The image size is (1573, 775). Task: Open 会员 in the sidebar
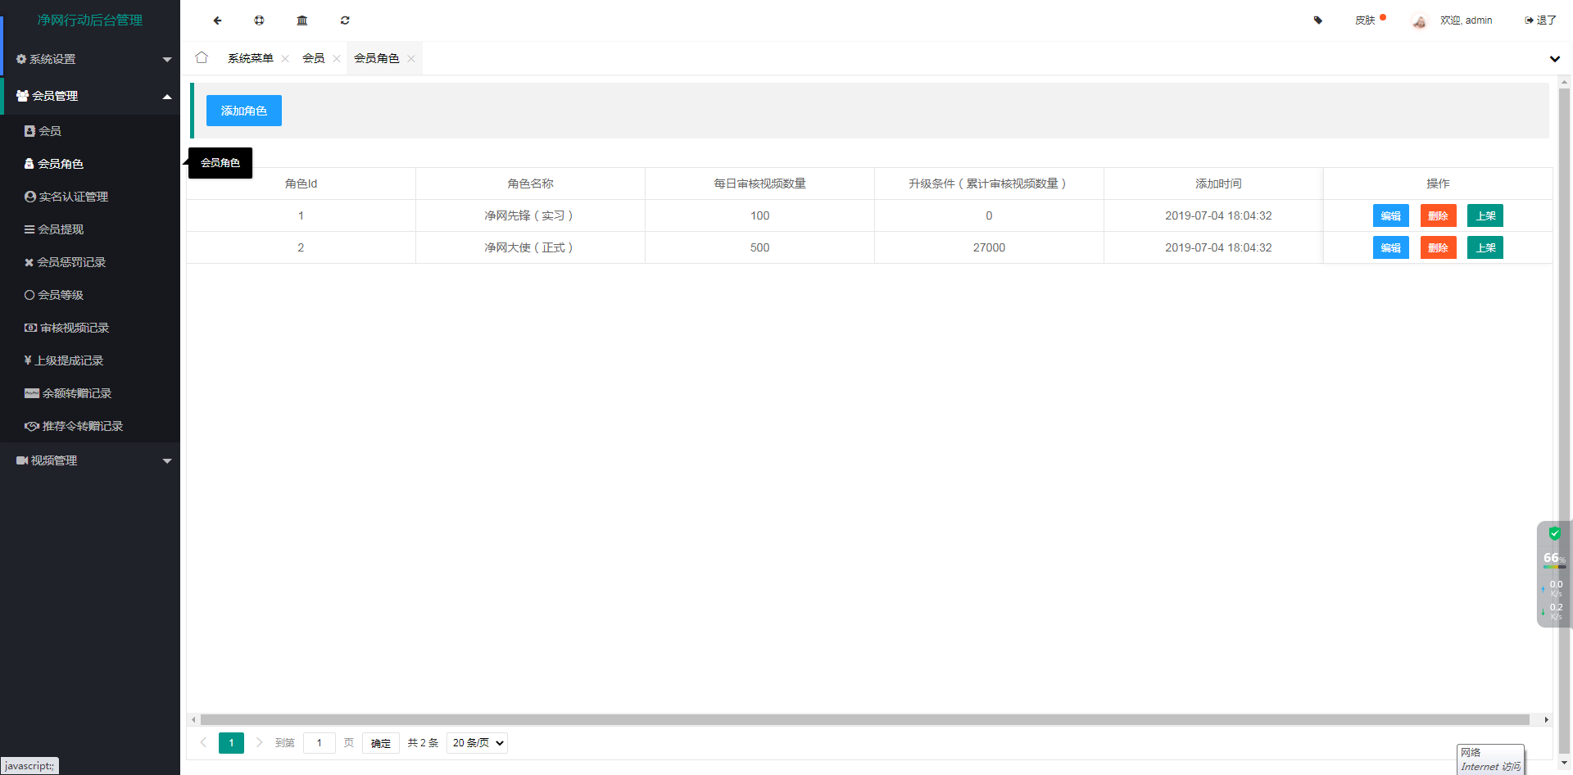pyautogui.click(x=90, y=131)
